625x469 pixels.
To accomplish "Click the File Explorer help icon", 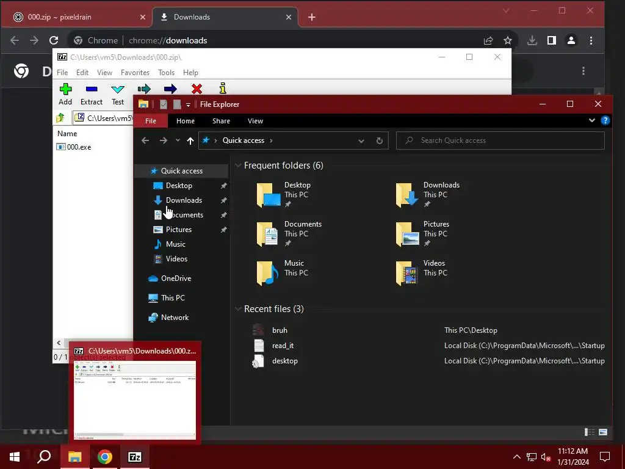I will pos(605,120).
